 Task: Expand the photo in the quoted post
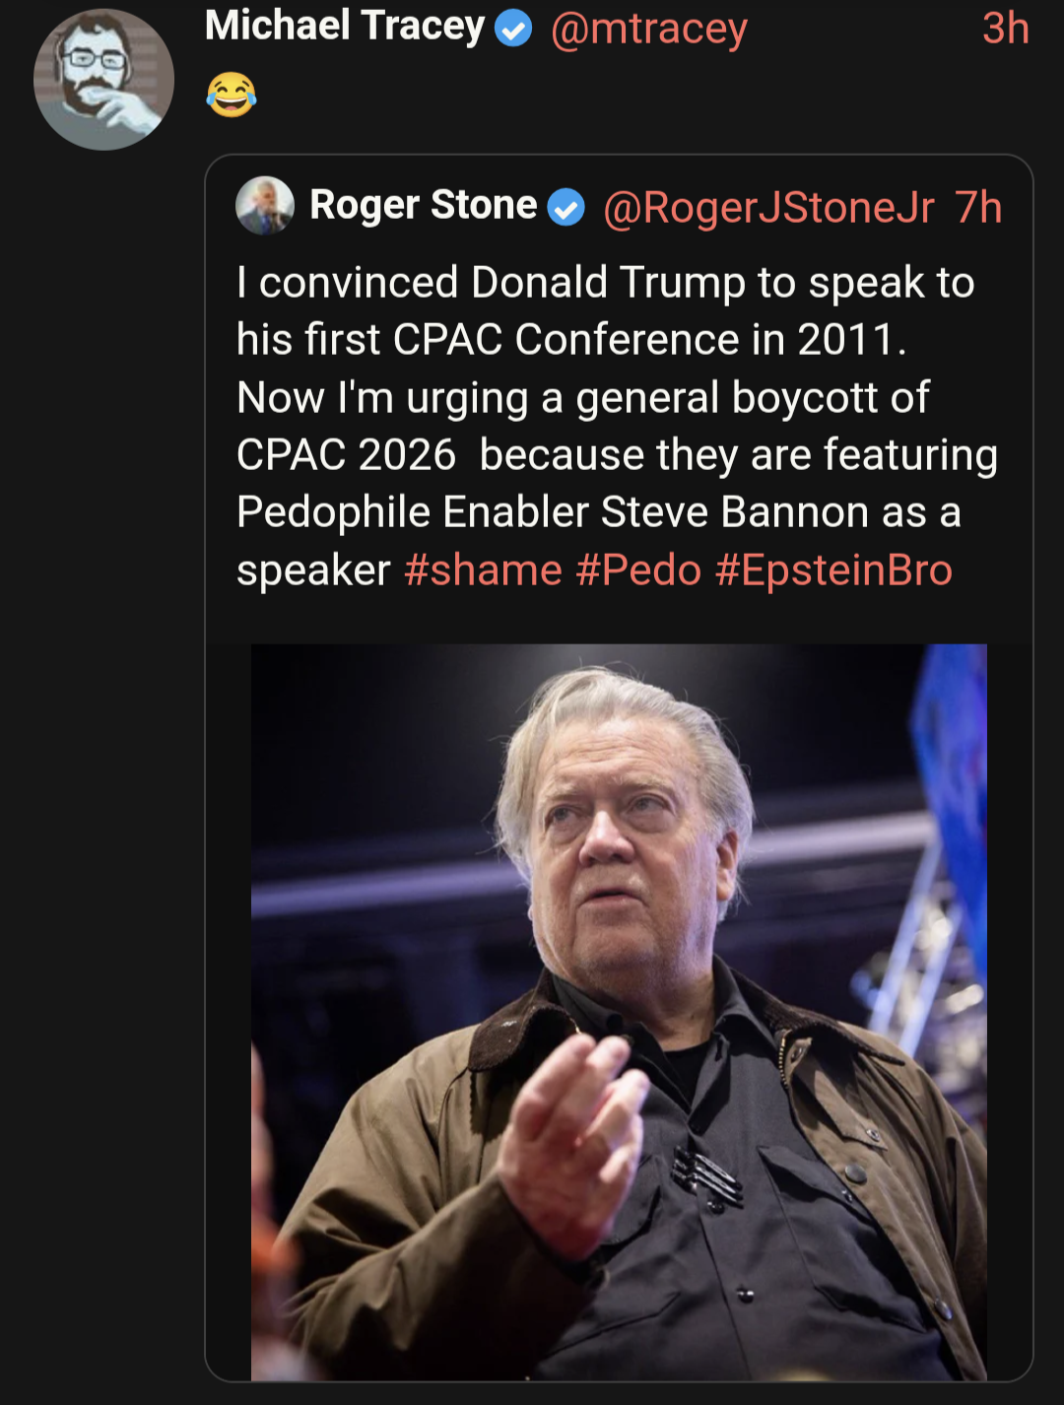tap(619, 1012)
